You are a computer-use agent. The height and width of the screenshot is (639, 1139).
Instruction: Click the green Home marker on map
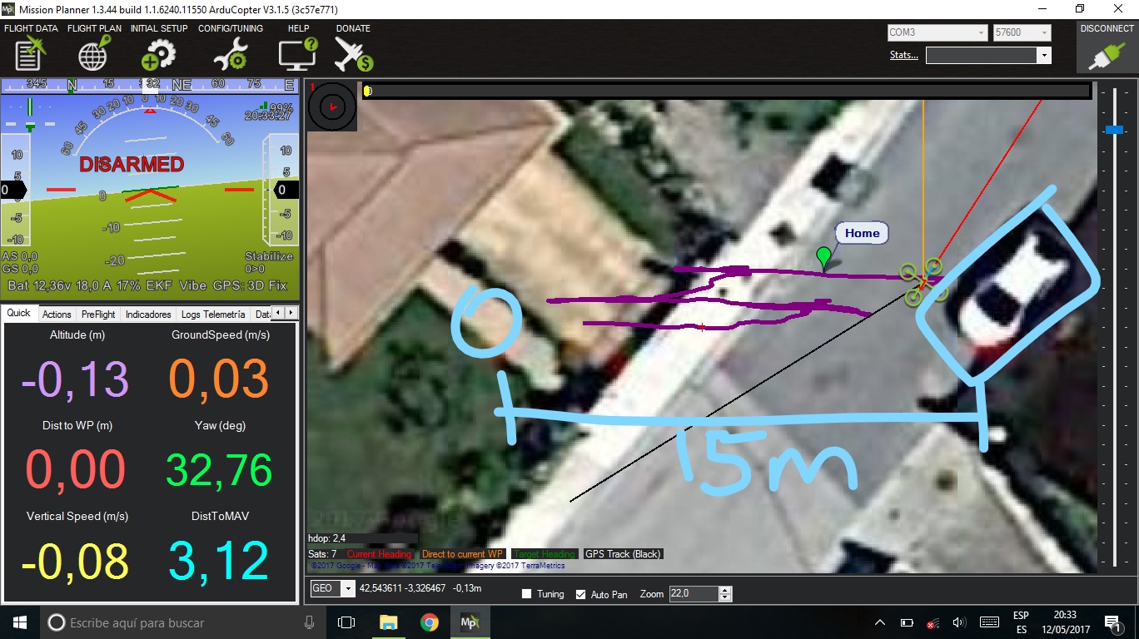click(824, 257)
